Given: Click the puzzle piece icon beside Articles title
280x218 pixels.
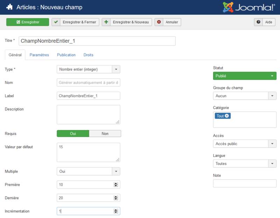Looking at the screenshot, I should point(9,7).
